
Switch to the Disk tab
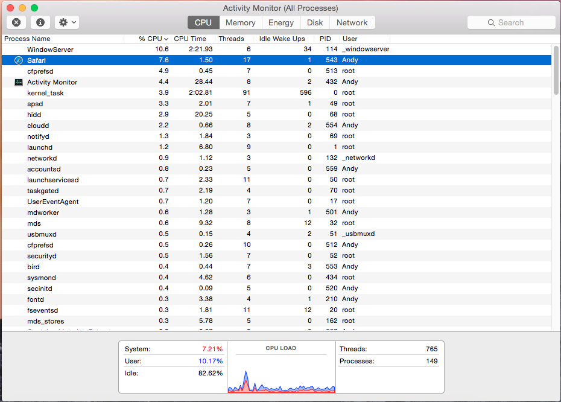click(x=315, y=22)
